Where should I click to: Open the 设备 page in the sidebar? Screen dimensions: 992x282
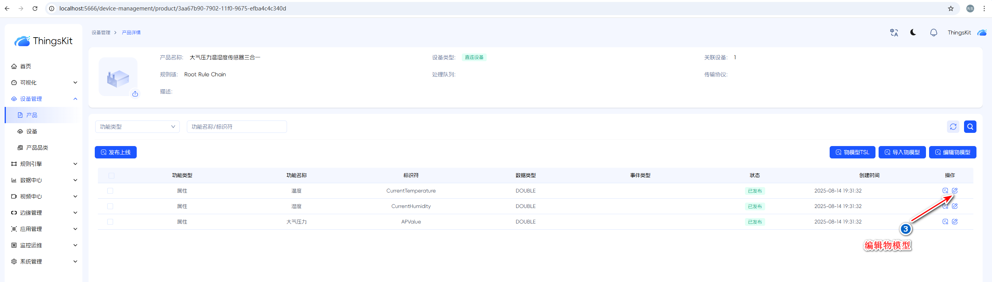[32, 131]
